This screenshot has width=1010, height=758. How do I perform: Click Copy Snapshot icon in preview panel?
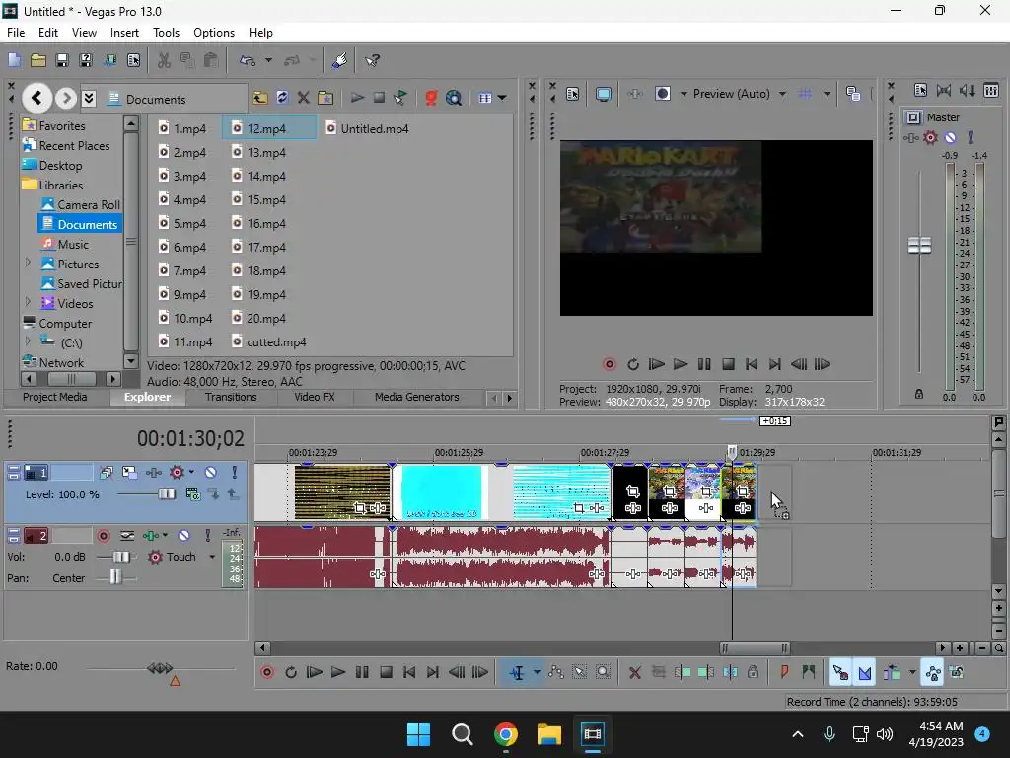[x=853, y=94]
